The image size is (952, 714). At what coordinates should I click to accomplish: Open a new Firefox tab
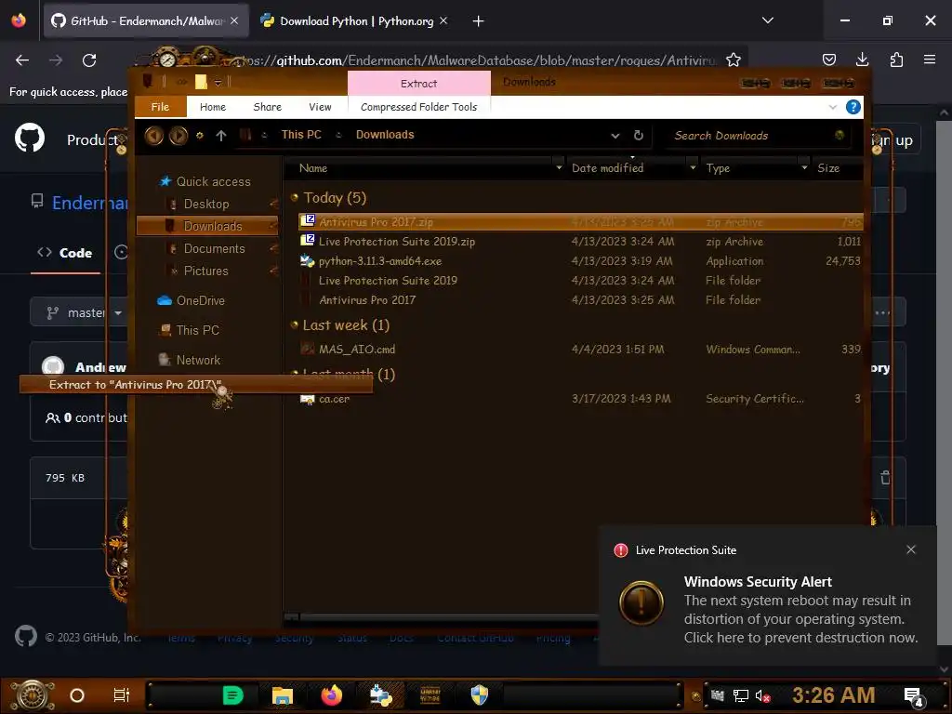[479, 21]
